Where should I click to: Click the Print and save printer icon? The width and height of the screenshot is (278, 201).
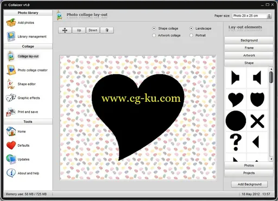coord(11,112)
